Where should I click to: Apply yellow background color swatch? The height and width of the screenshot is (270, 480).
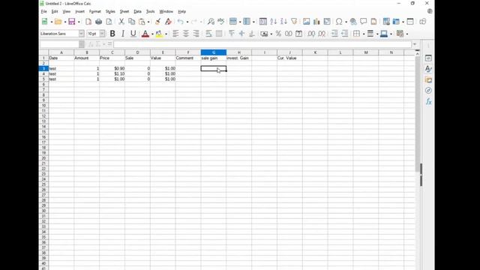click(159, 34)
